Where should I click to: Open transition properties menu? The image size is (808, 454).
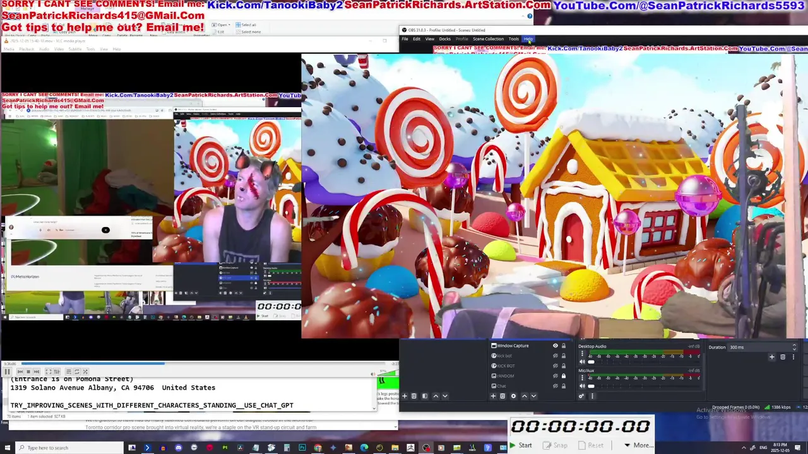point(793,357)
